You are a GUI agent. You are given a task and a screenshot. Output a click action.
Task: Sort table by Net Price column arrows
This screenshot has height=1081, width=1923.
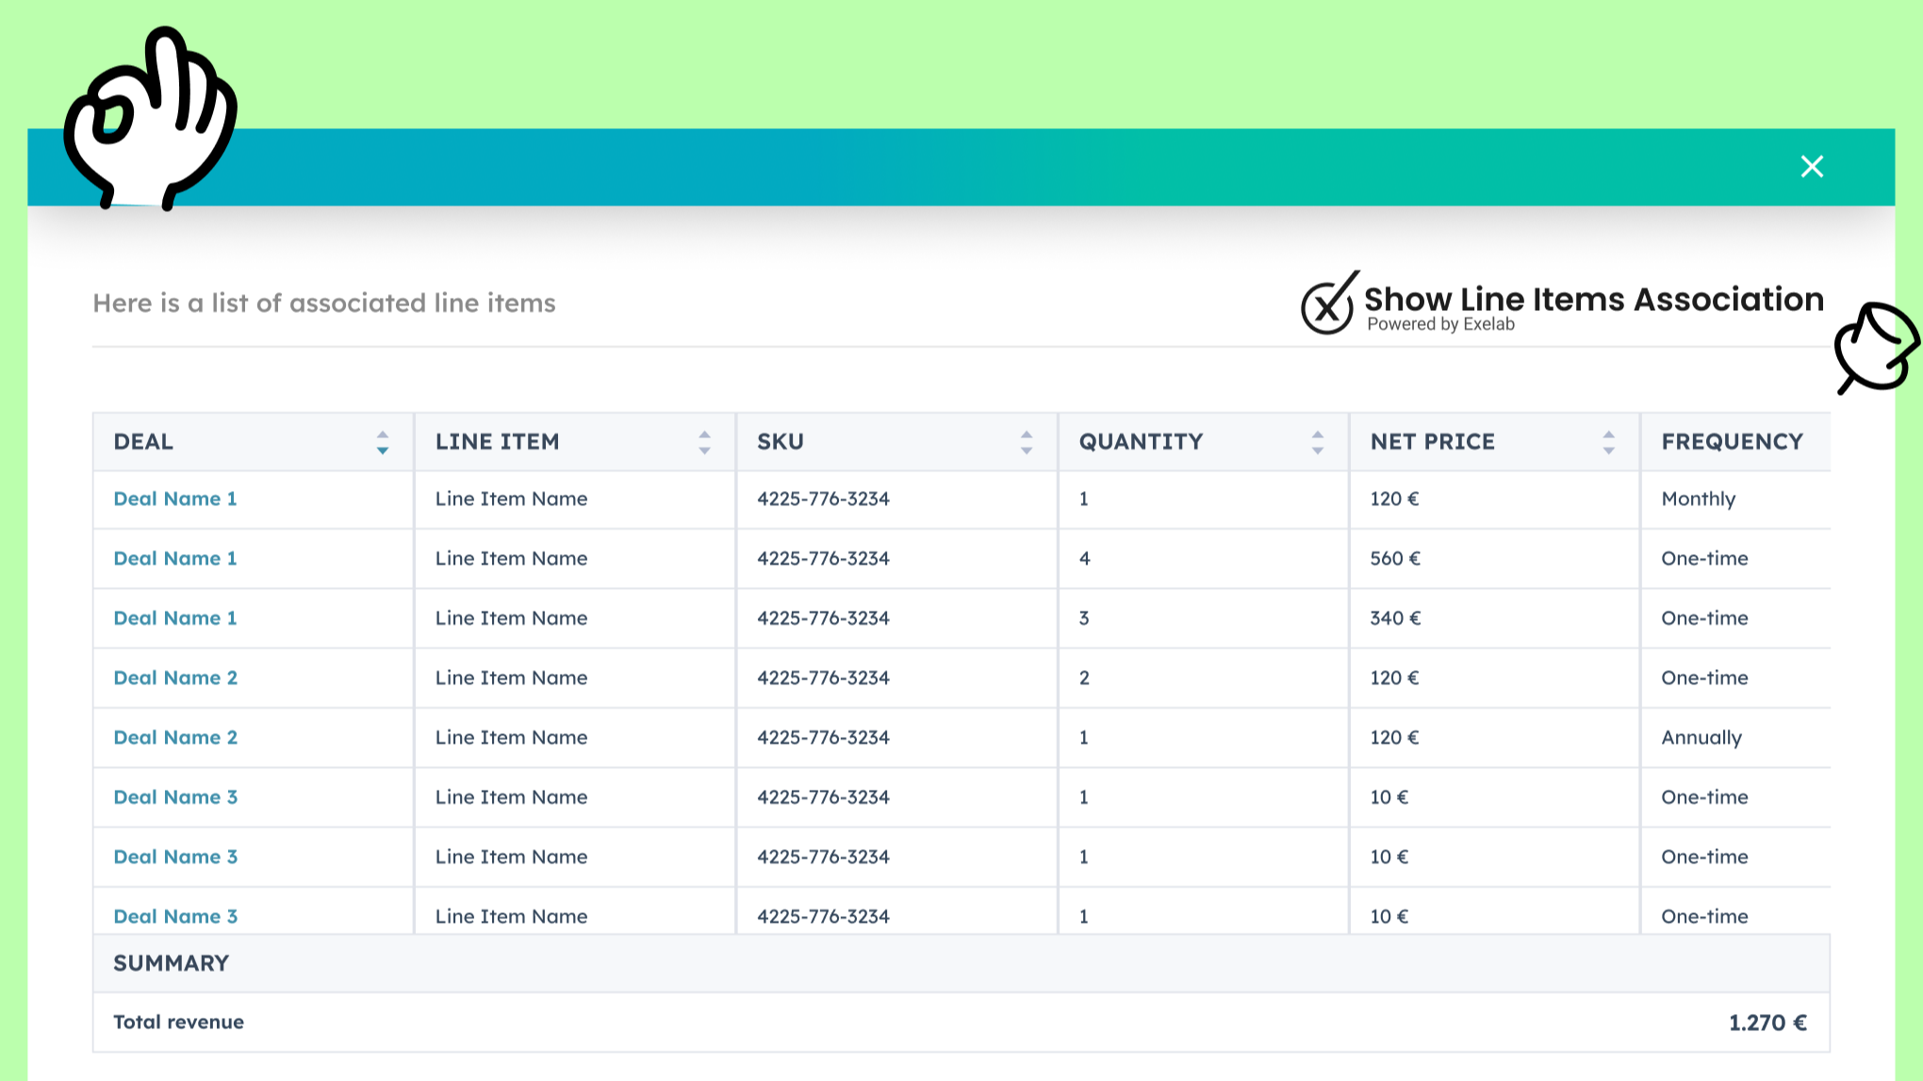pyautogui.click(x=1608, y=442)
